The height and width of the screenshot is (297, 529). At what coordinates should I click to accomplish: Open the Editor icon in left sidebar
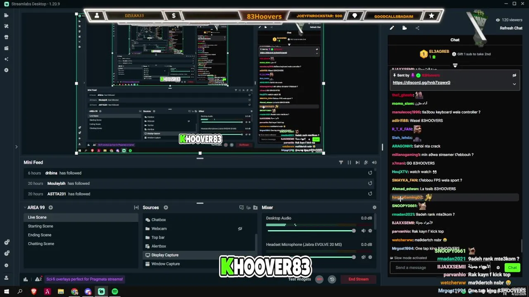click(6, 15)
